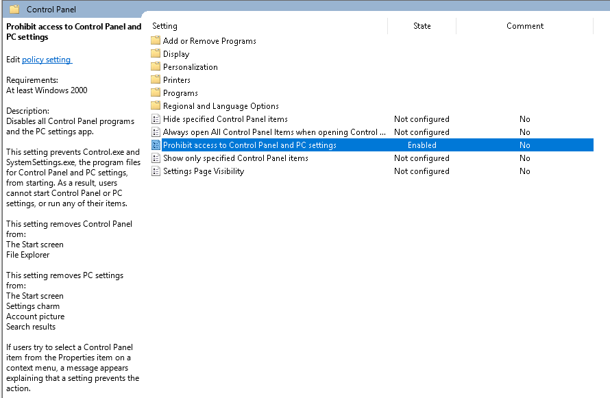Viewport: 610px width, 398px height.
Task: Click the Show only specified Control Panel items icon
Action: pyautogui.click(x=156, y=158)
